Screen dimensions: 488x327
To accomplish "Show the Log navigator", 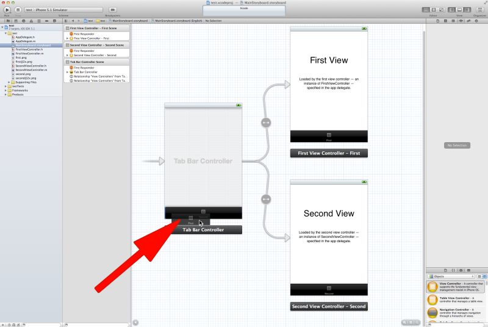I will [54, 21].
